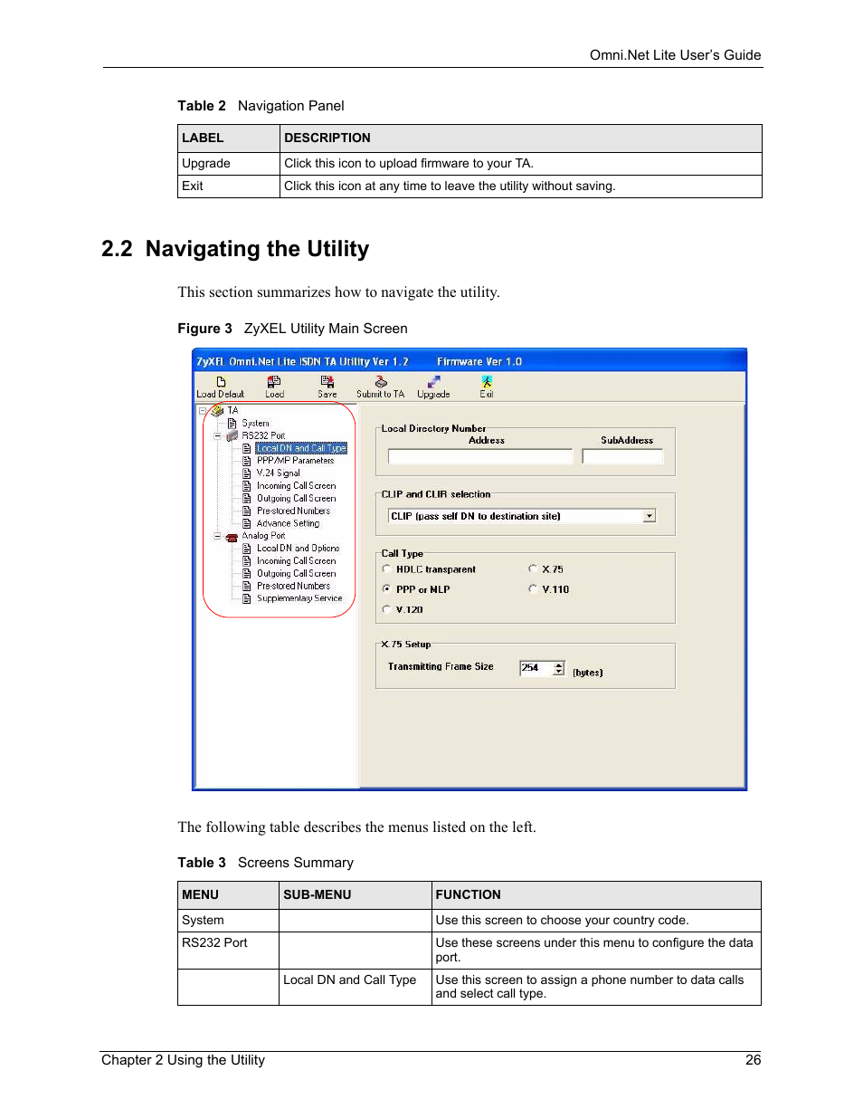Open Pre-stored Numbers under Analog Port

293,586
